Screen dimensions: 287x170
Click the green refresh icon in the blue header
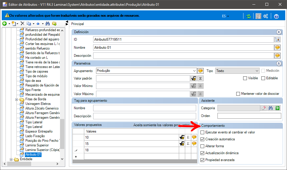[x=249, y=16]
